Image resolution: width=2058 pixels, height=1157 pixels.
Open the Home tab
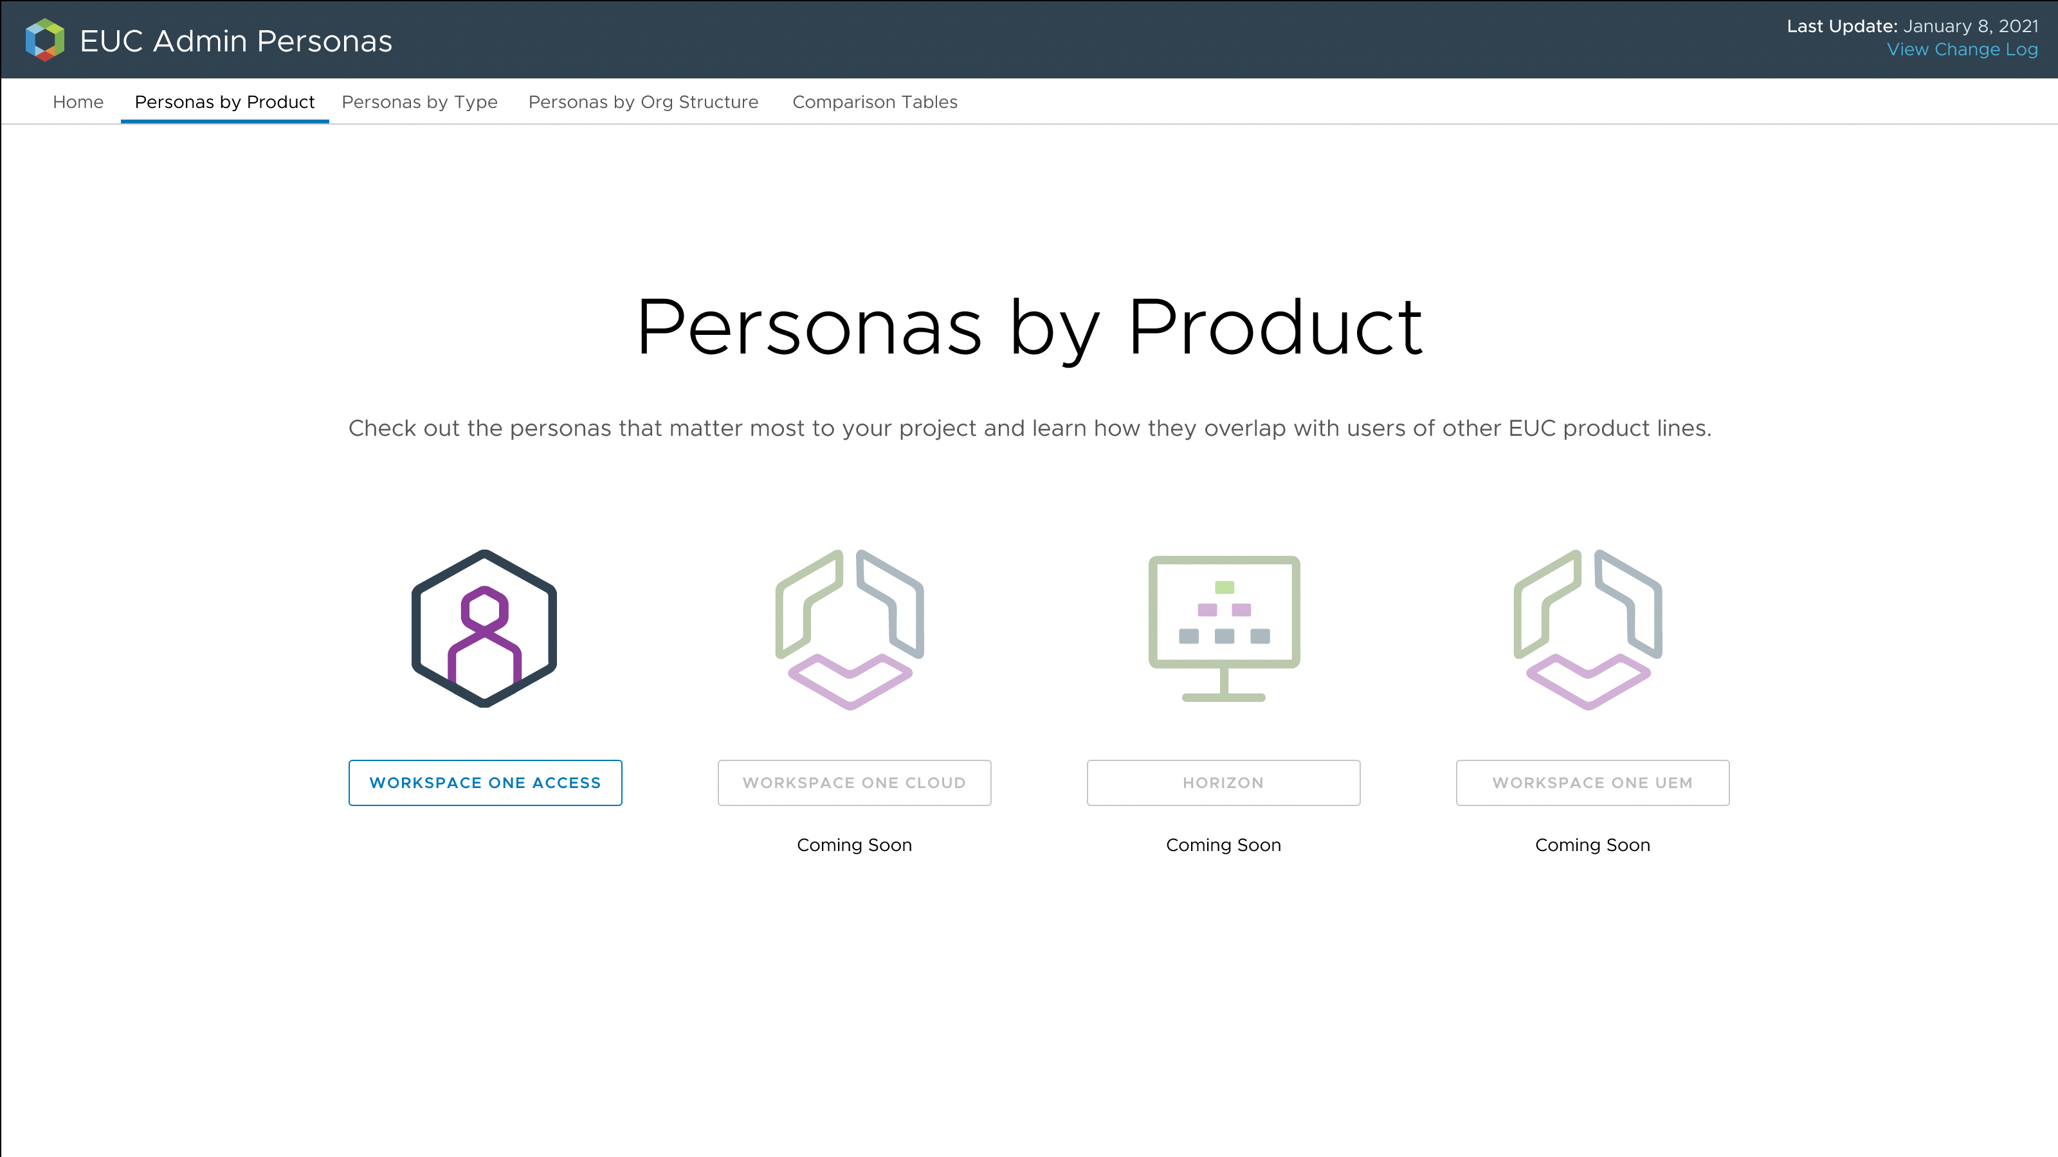coord(77,102)
